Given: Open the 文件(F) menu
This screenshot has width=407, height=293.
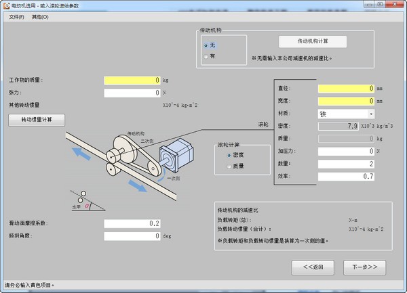Looking at the screenshot, I should [x=16, y=17].
